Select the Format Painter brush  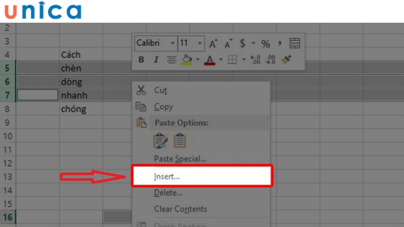tap(286, 60)
